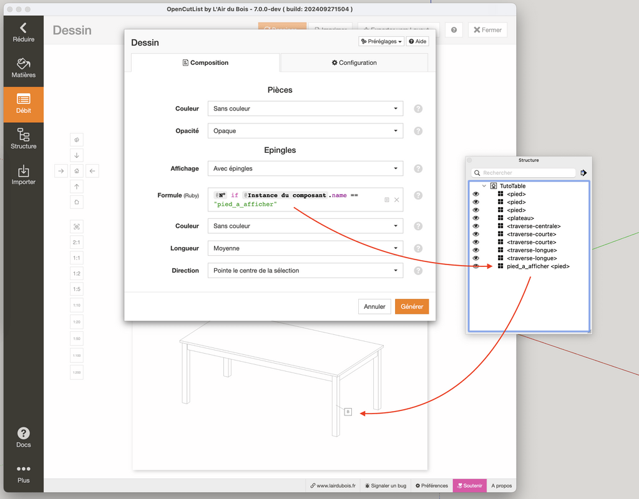Click the Signaler un bug link
The width and height of the screenshot is (639, 499).
(x=386, y=485)
